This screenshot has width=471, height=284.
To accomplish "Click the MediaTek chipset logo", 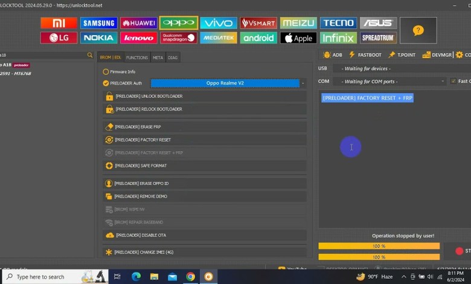I will 218,38.
